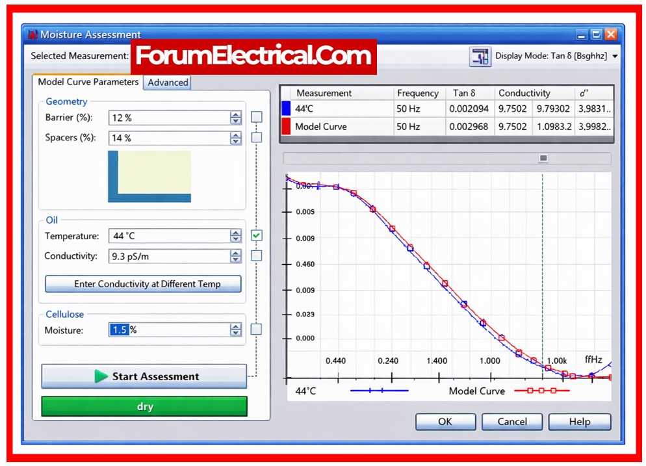Click the Barrier percentage spinner arrows
Image resolution: width=646 pixels, height=466 pixels.
tap(235, 118)
